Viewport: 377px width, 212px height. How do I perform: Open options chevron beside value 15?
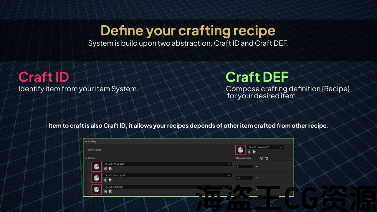257,178
